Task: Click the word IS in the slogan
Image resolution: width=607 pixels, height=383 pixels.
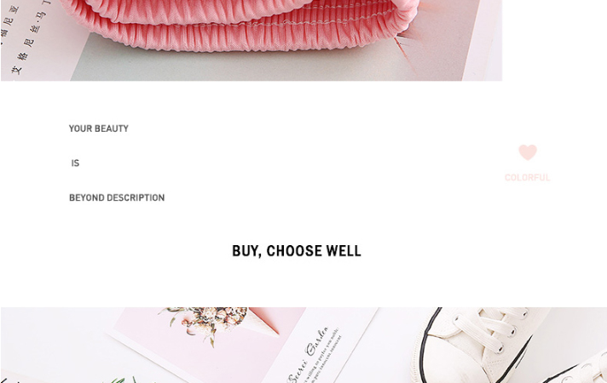Action: tap(75, 163)
